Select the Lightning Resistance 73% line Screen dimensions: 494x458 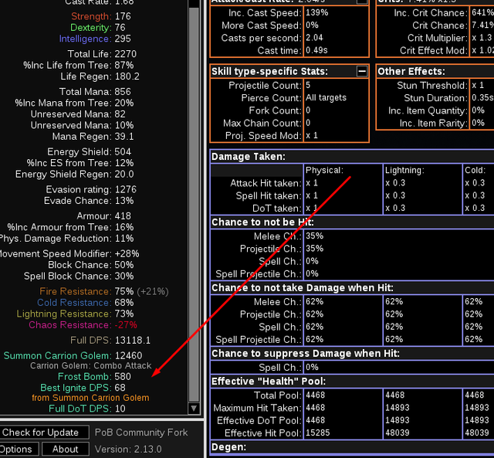point(75,314)
